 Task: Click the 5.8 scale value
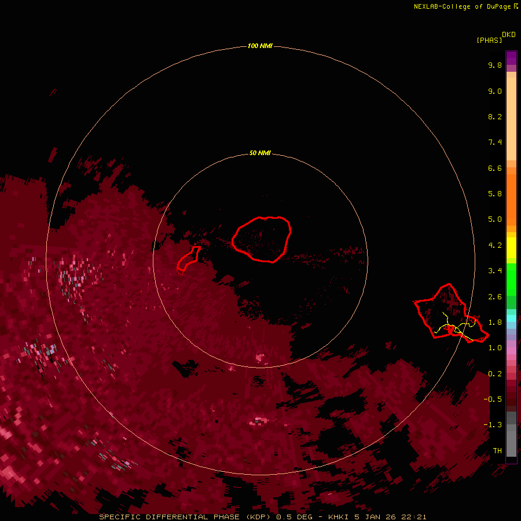495,194
